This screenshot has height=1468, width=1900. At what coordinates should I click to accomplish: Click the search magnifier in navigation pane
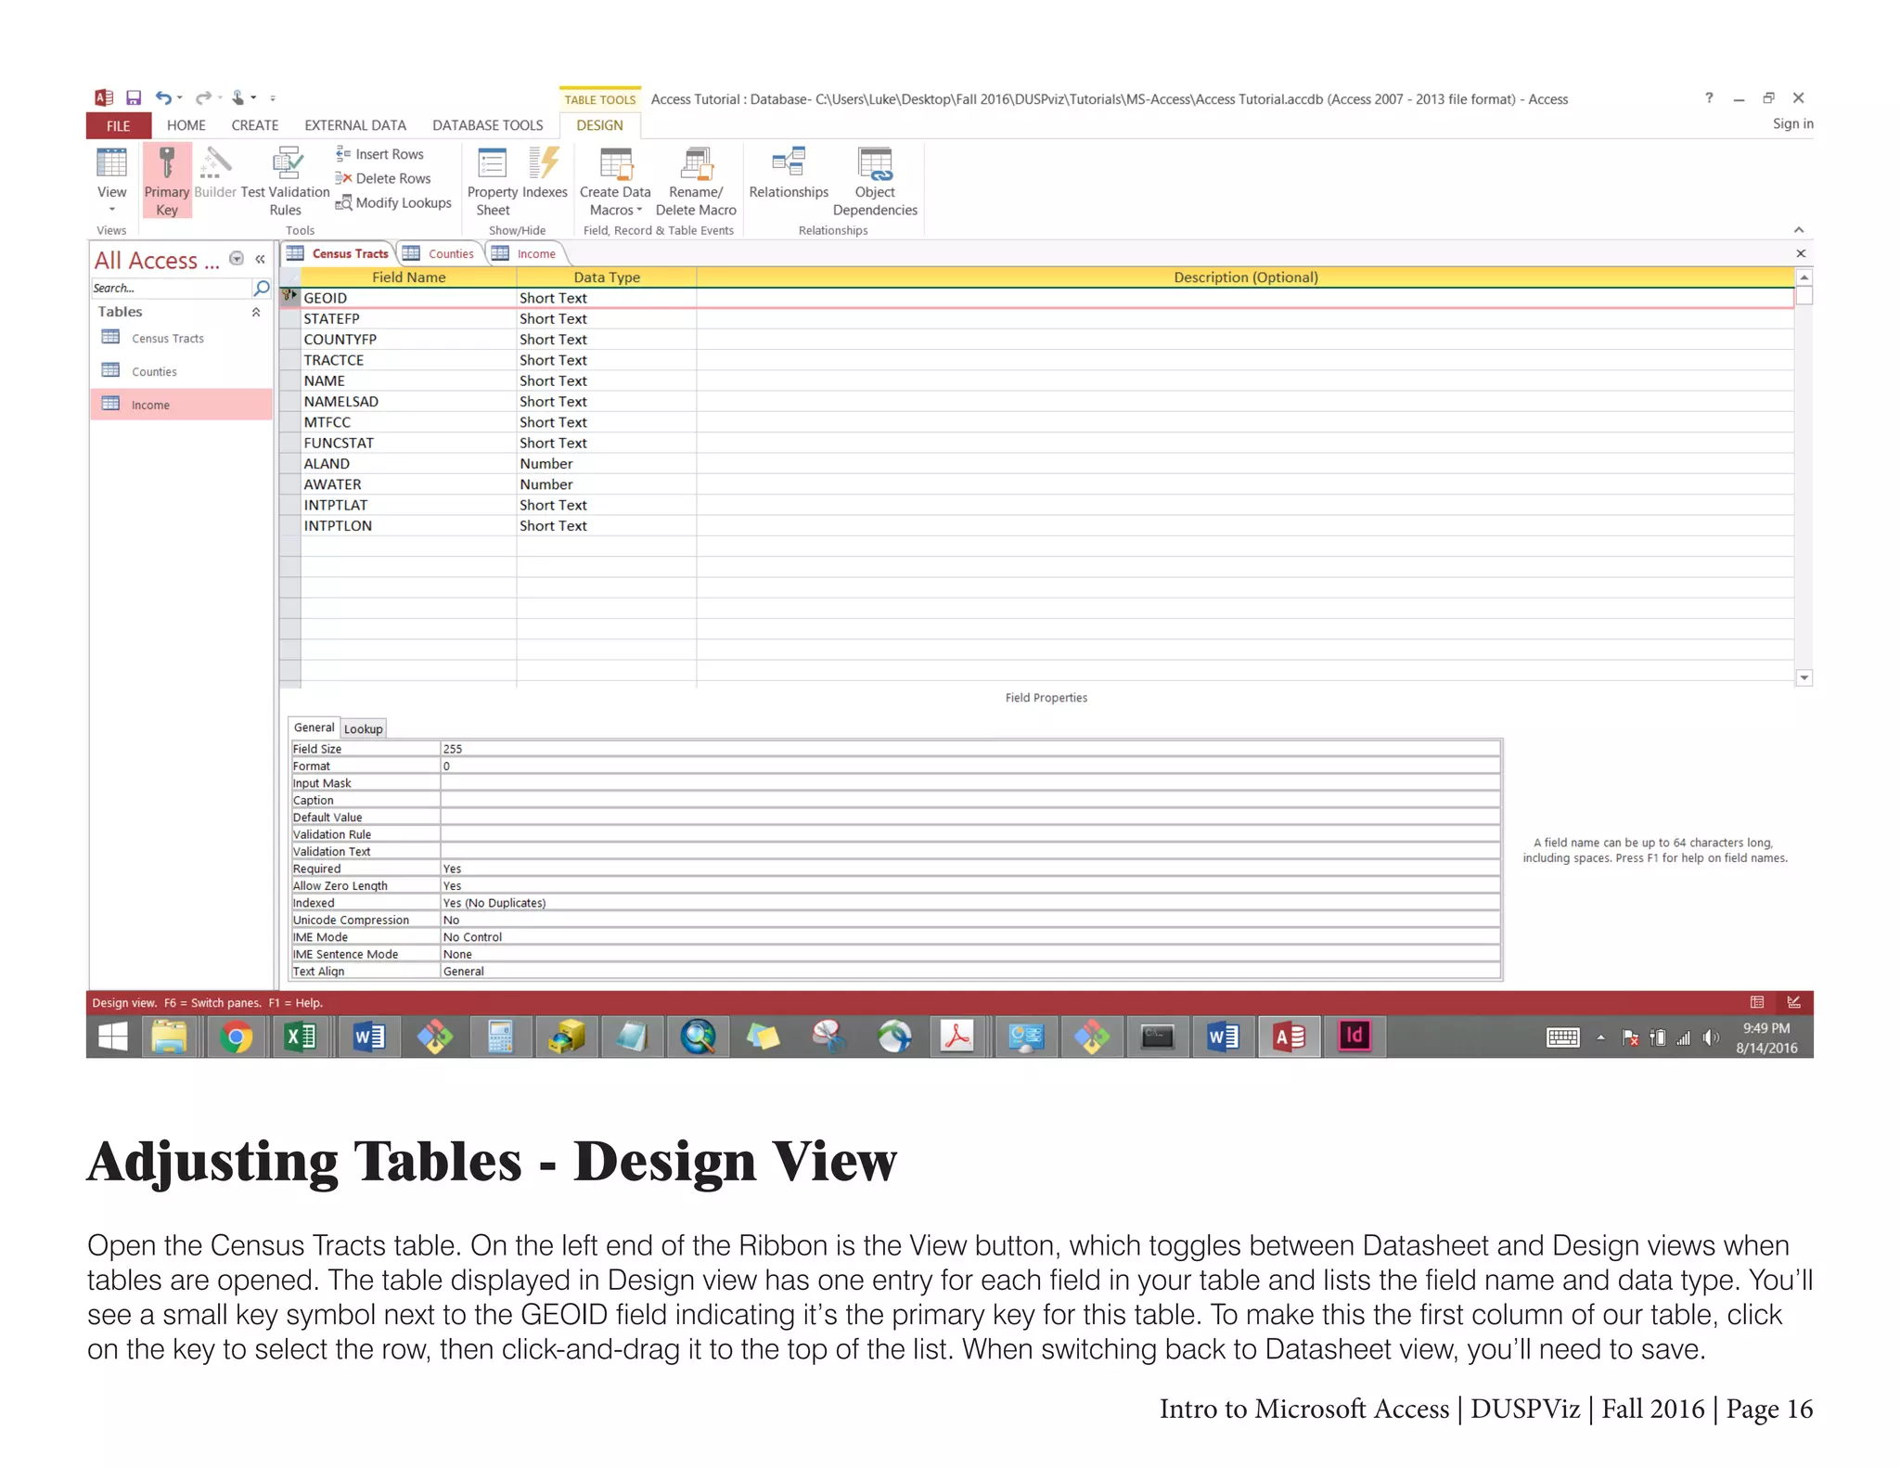(x=262, y=289)
